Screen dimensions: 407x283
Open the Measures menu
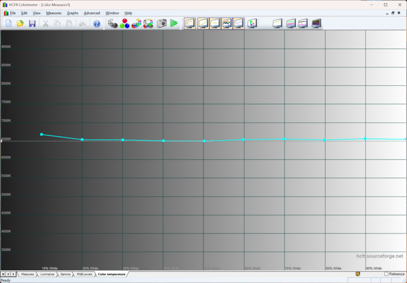[x=54, y=13]
